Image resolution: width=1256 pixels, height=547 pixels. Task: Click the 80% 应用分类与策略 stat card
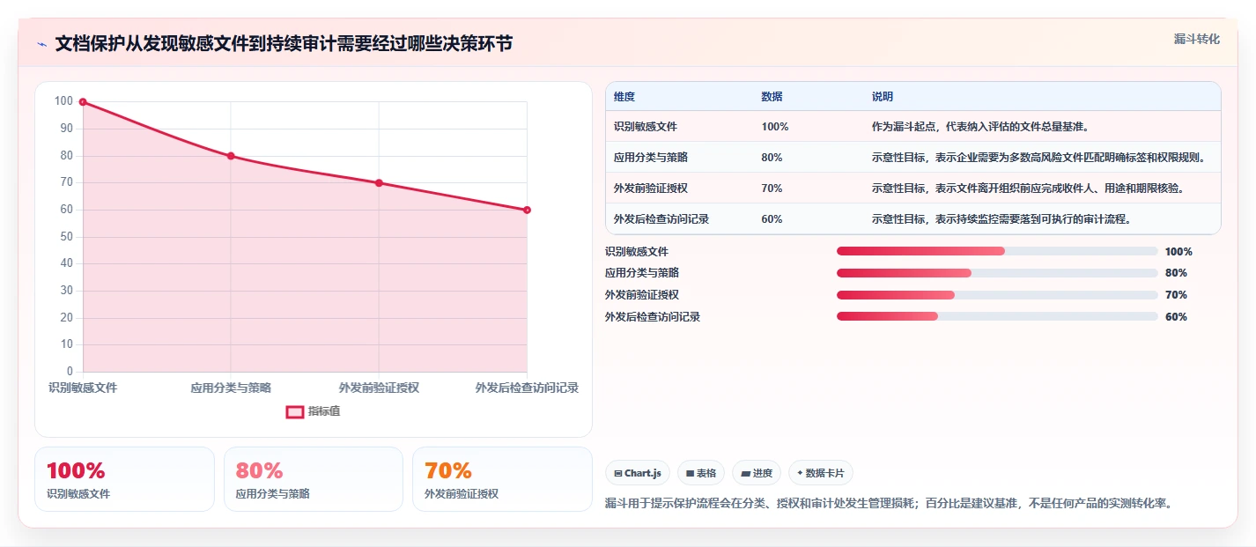click(x=314, y=479)
